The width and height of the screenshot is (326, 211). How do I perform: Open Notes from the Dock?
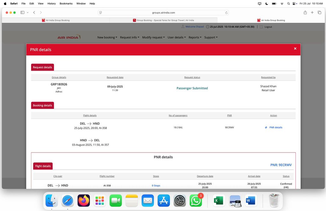(x=131, y=201)
